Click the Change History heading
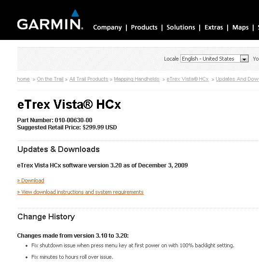The width and height of the screenshot is (259, 267). [46, 217]
